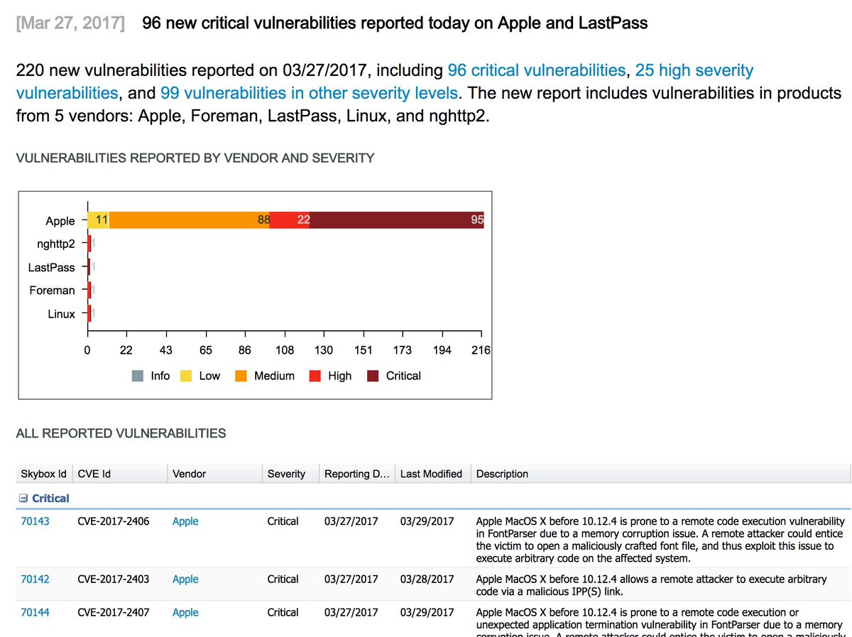Open 99 vulnerabilities in other severity levels link
The width and height of the screenshot is (852, 637).
click(x=309, y=93)
